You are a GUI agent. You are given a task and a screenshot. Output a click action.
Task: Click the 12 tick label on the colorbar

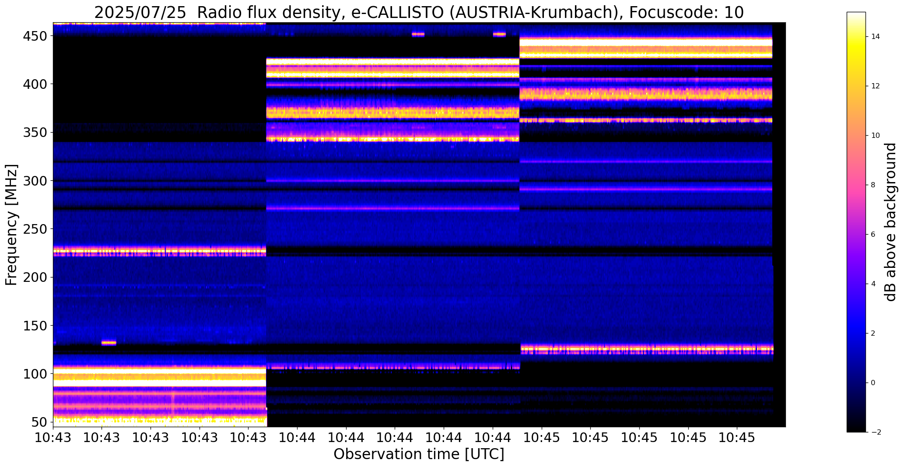click(875, 86)
